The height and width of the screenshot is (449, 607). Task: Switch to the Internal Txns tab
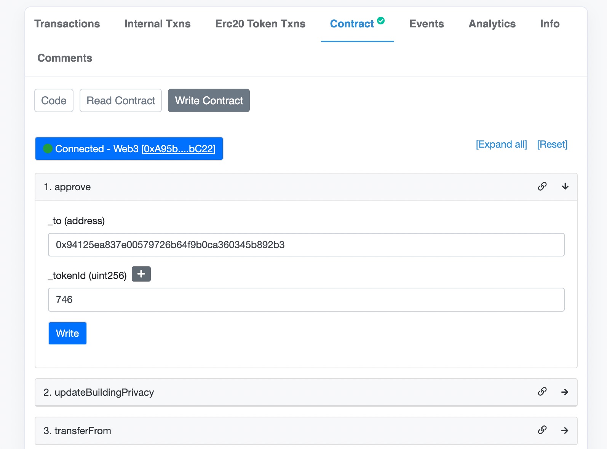click(x=157, y=24)
